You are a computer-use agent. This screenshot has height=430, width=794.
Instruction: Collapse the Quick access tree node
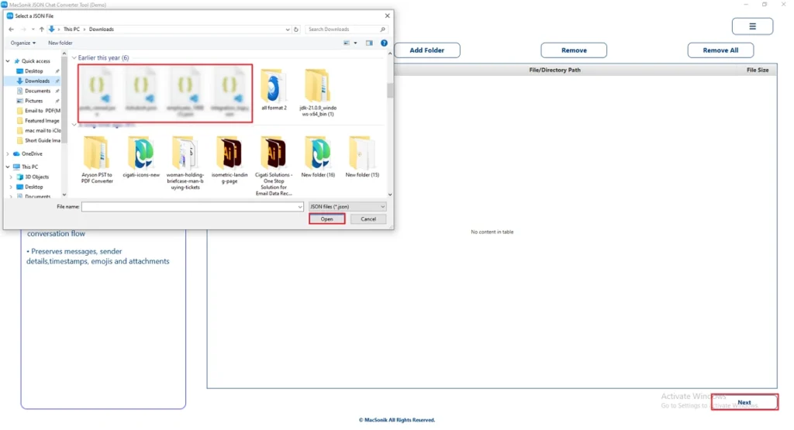(x=8, y=61)
